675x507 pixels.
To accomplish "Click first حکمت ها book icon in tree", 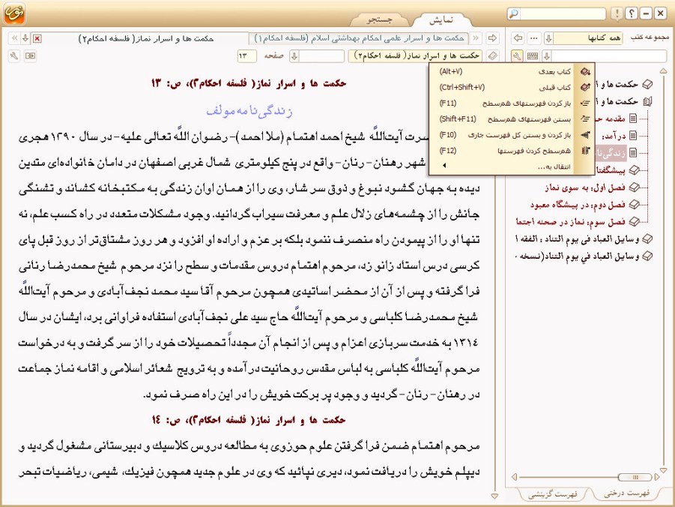I will point(647,84).
